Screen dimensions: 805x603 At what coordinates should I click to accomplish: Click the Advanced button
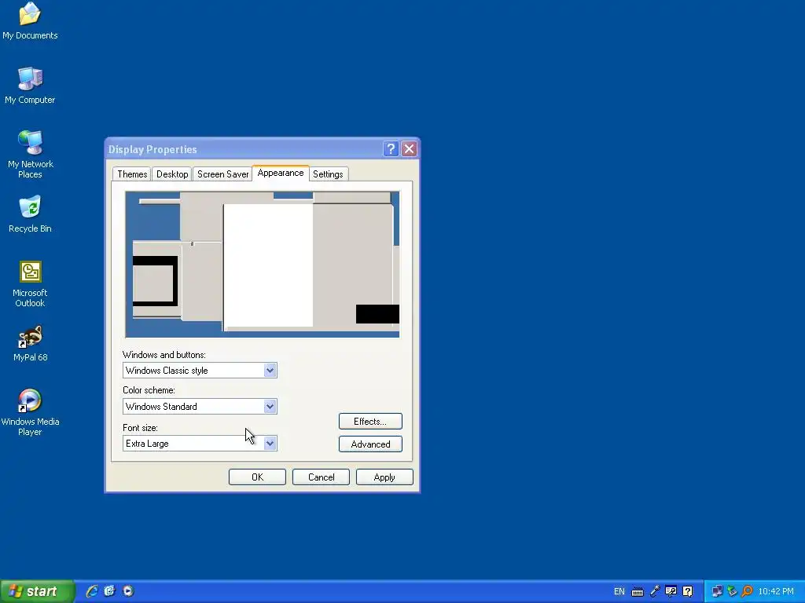(370, 444)
